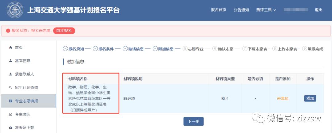Click the 基本信息 person icon
The height and width of the screenshot is (133, 332).
(10, 61)
